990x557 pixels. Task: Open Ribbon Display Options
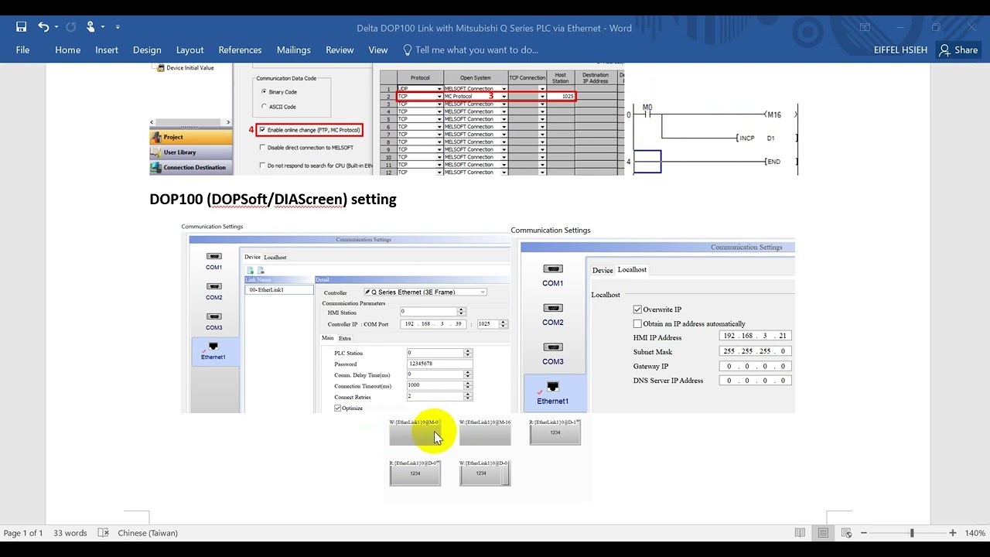click(865, 28)
